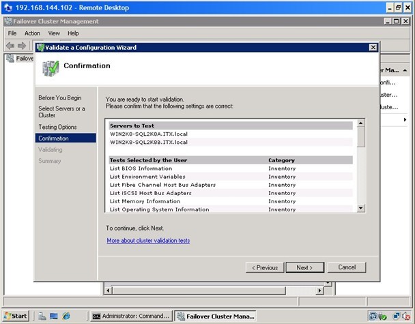415x324 pixels.
Task: Cancel the validation wizard
Action: 347,267
